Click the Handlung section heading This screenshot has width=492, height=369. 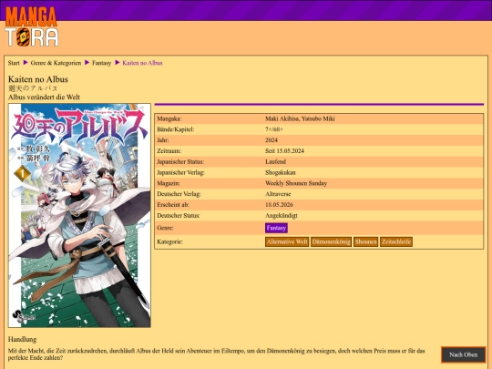pos(22,339)
